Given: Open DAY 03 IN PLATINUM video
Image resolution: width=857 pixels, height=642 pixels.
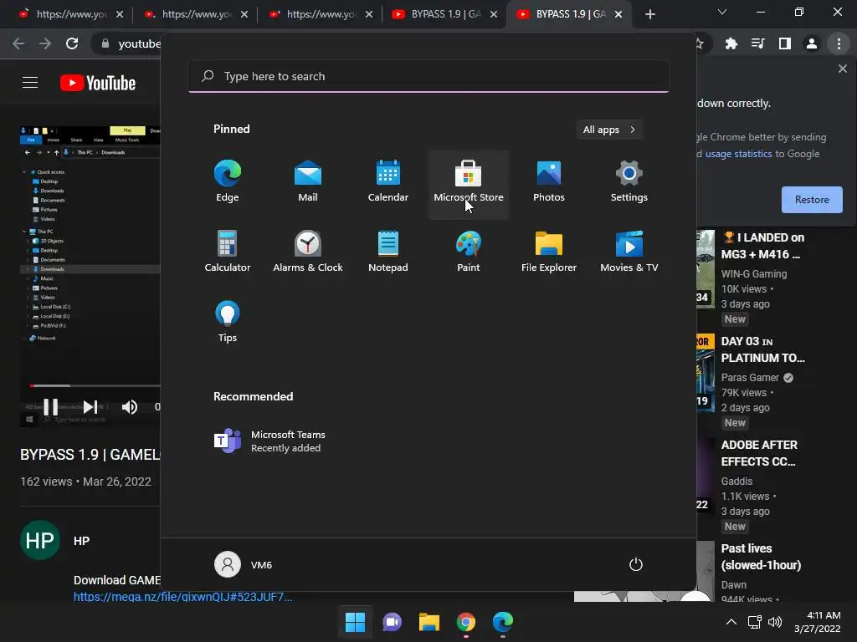Looking at the screenshot, I should click(x=763, y=349).
